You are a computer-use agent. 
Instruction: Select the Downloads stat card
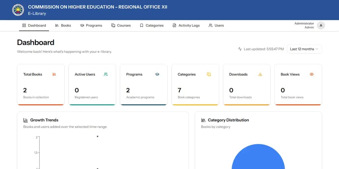(x=247, y=84)
